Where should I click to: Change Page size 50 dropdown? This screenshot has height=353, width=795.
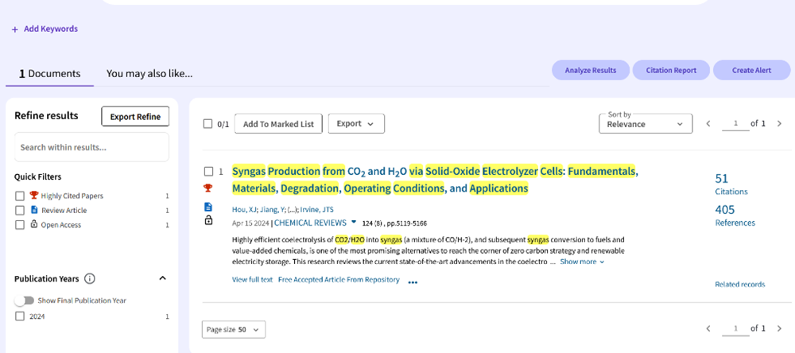click(234, 329)
